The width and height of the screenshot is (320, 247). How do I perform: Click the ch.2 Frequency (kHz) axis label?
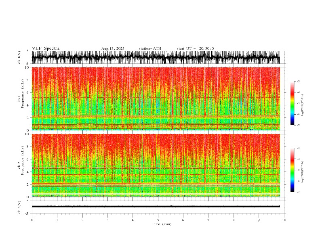click(x=22, y=160)
